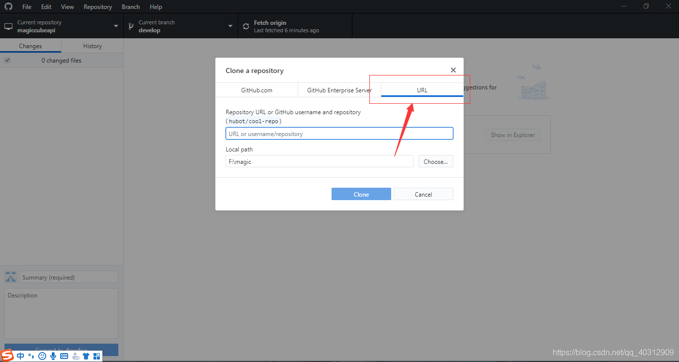679x362 pixels.
Task: Switch to the History tab
Action: (92, 46)
